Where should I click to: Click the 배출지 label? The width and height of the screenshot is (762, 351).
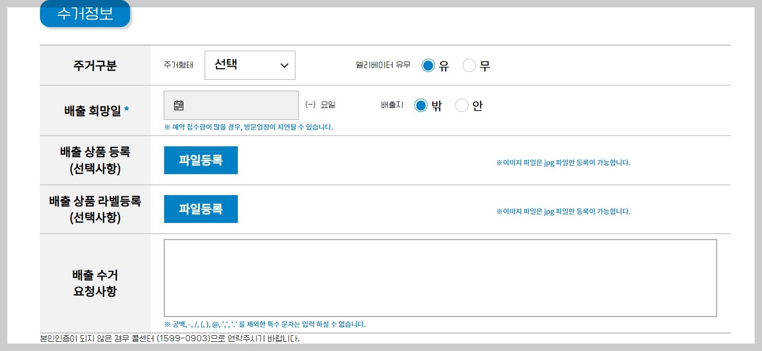(x=392, y=105)
